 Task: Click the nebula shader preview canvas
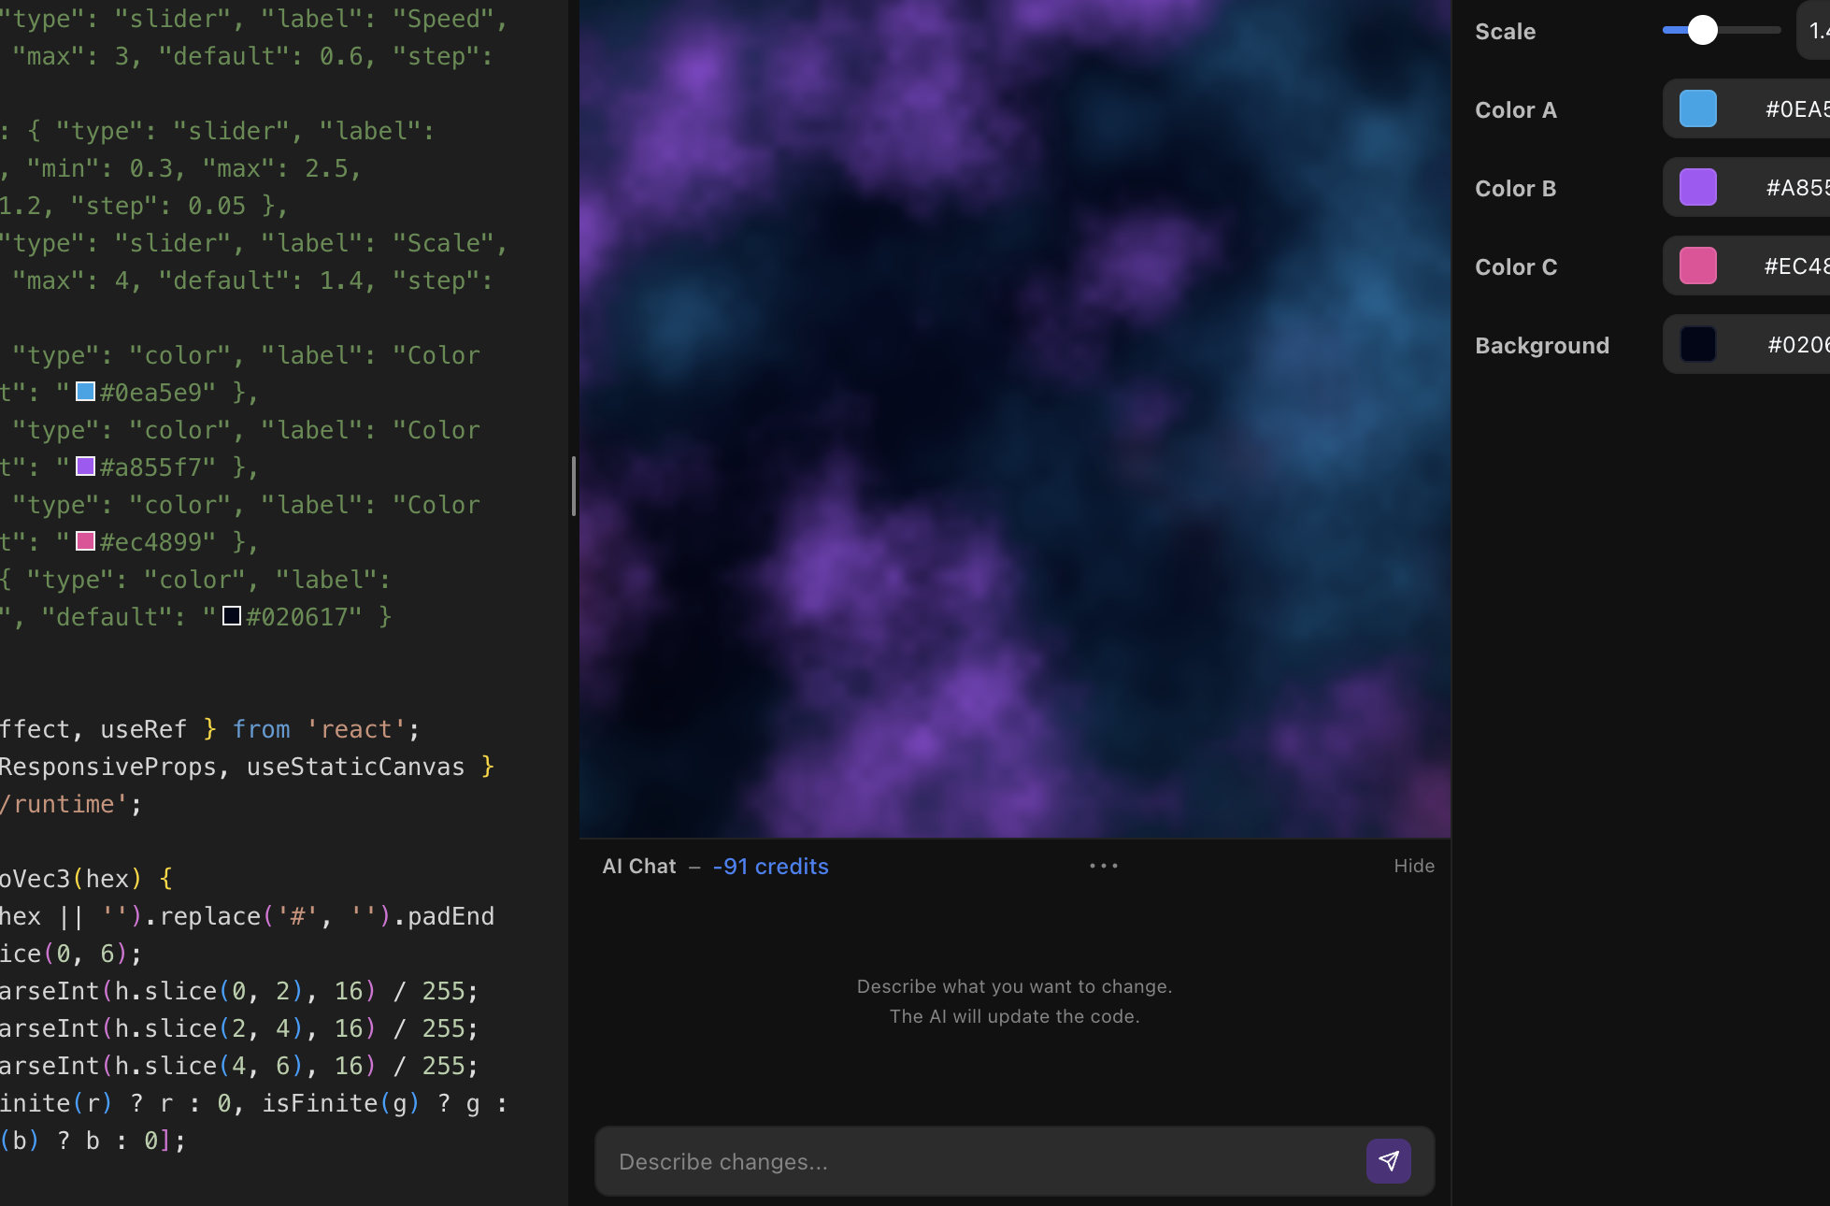tap(1014, 418)
